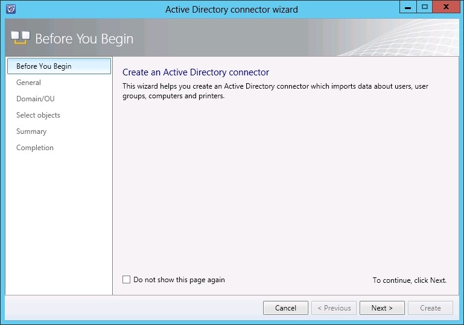The width and height of the screenshot is (464, 325).
Task: Click the disabled Create button
Action: tap(430, 308)
